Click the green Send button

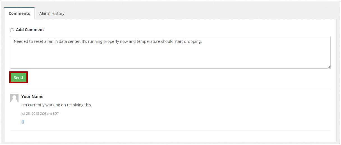point(19,78)
